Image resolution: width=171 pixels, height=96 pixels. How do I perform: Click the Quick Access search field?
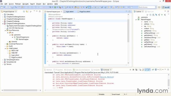(x=147, y=7)
